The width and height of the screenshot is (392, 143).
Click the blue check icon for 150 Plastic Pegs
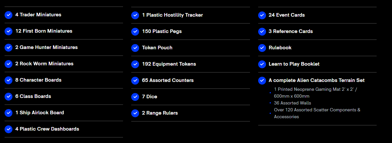point(135,32)
